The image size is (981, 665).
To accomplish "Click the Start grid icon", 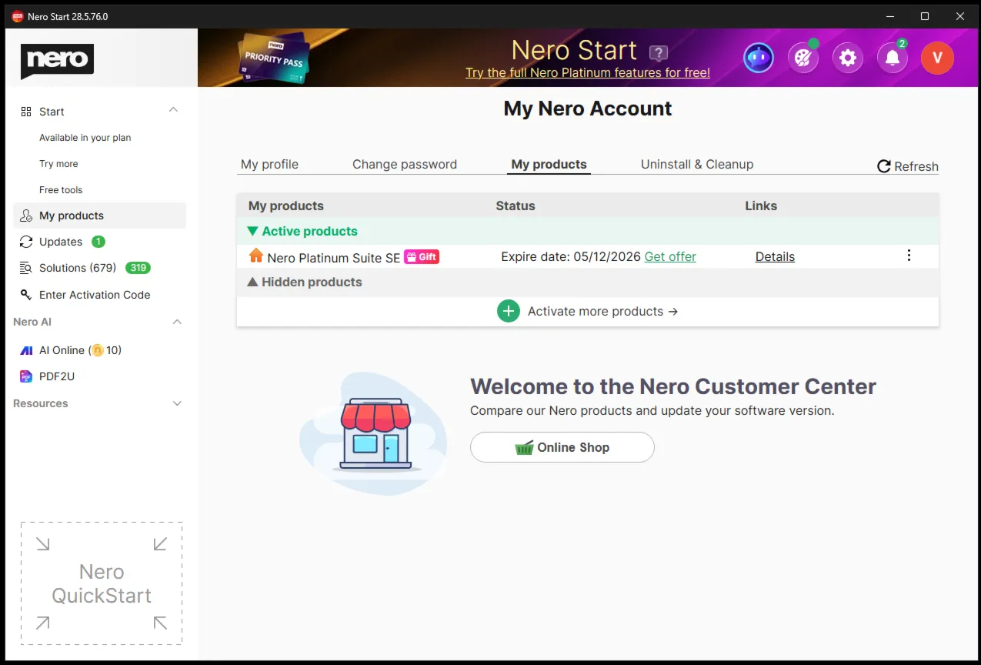I will tap(26, 112).
